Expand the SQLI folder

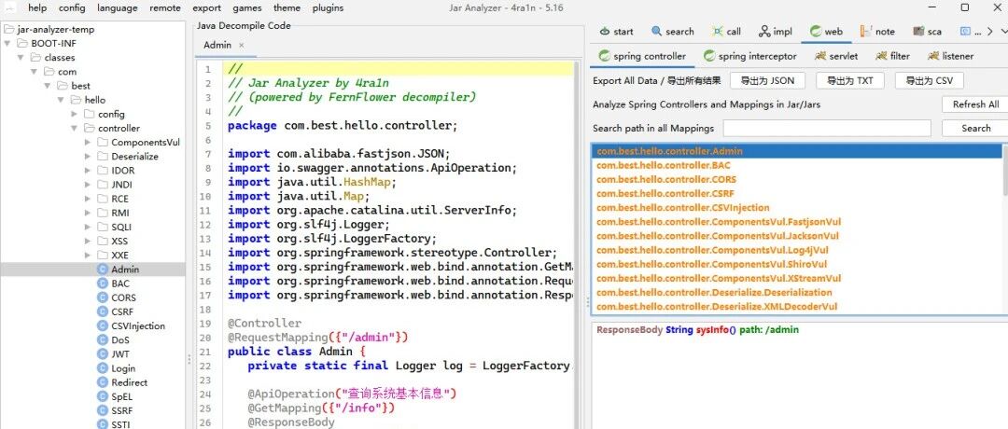click(88, 227)
